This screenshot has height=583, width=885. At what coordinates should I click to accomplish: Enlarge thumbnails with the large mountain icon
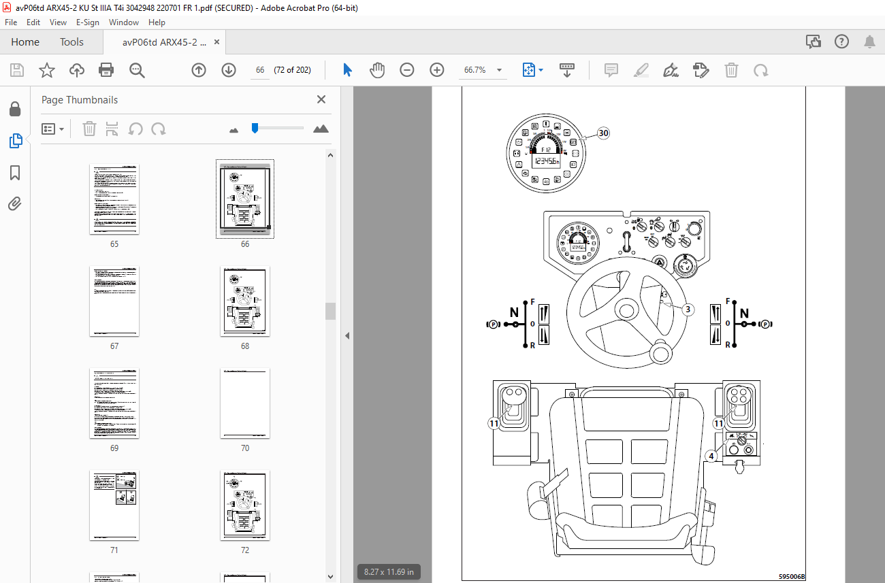point(321,129)
